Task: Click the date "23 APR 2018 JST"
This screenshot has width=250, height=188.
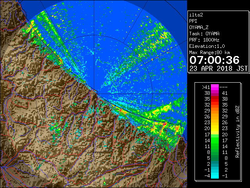Action: 218,69
